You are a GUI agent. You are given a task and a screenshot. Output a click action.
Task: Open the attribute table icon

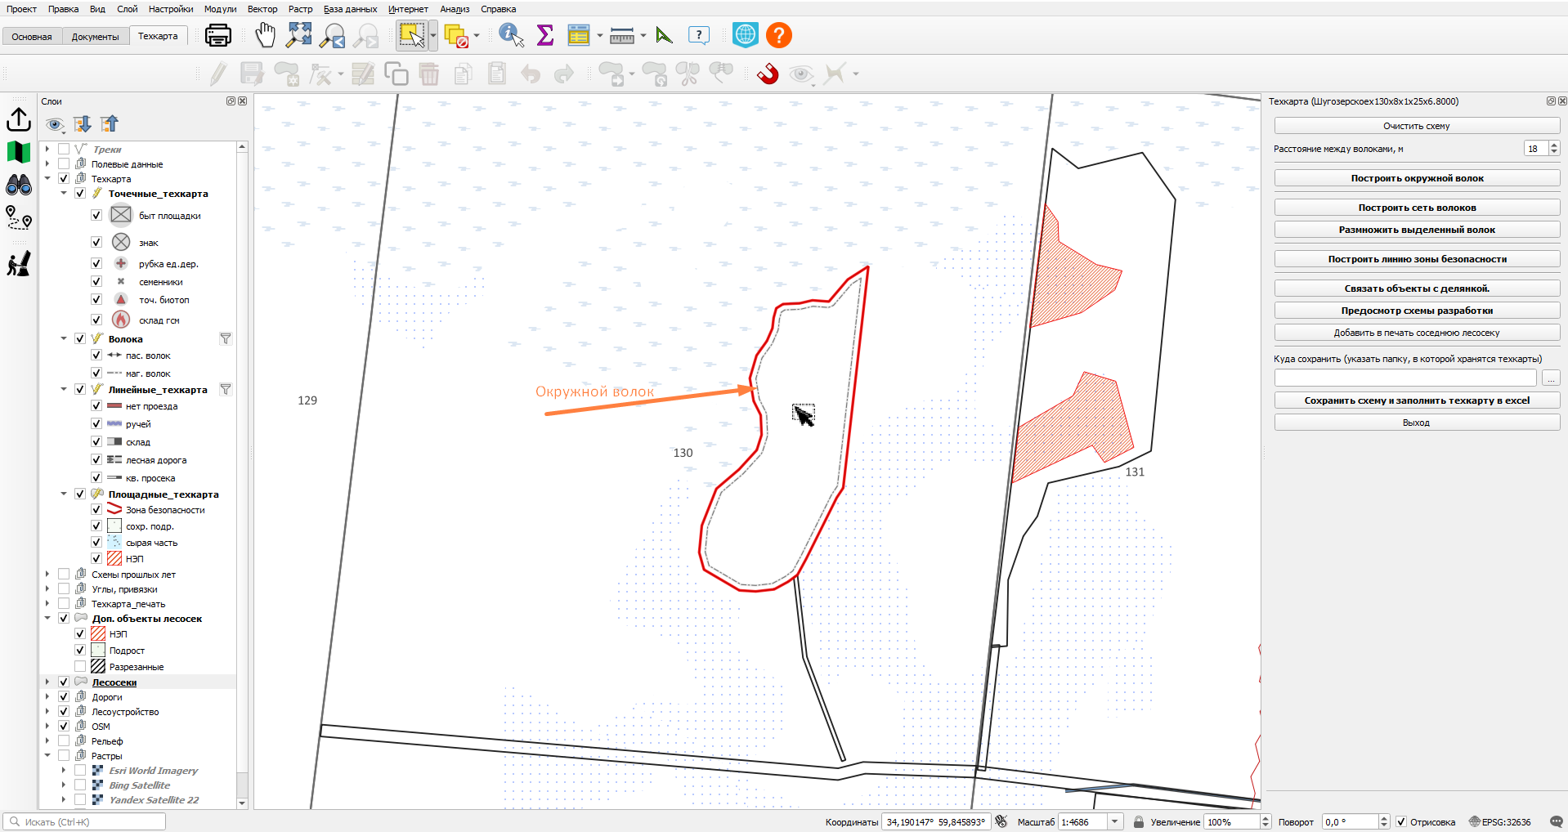pyautogui.click(x=579, y=35)
